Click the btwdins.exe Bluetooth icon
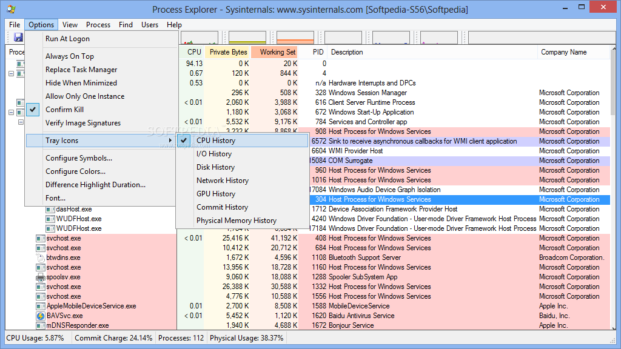Image resolution: width=621 pixels, height=349 pixels. click(41, 258)
